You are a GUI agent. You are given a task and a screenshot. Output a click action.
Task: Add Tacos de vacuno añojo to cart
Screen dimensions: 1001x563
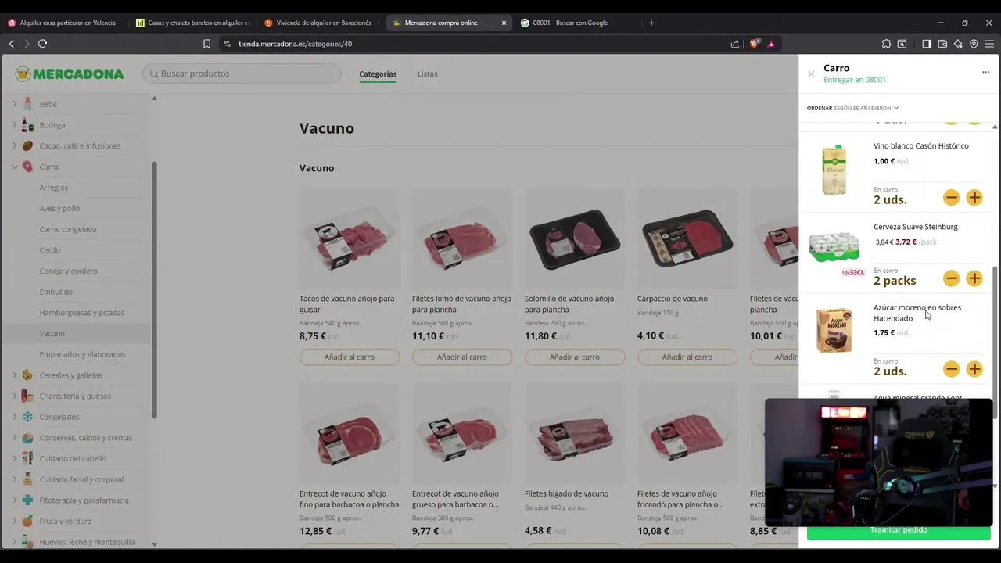(350, 357)
